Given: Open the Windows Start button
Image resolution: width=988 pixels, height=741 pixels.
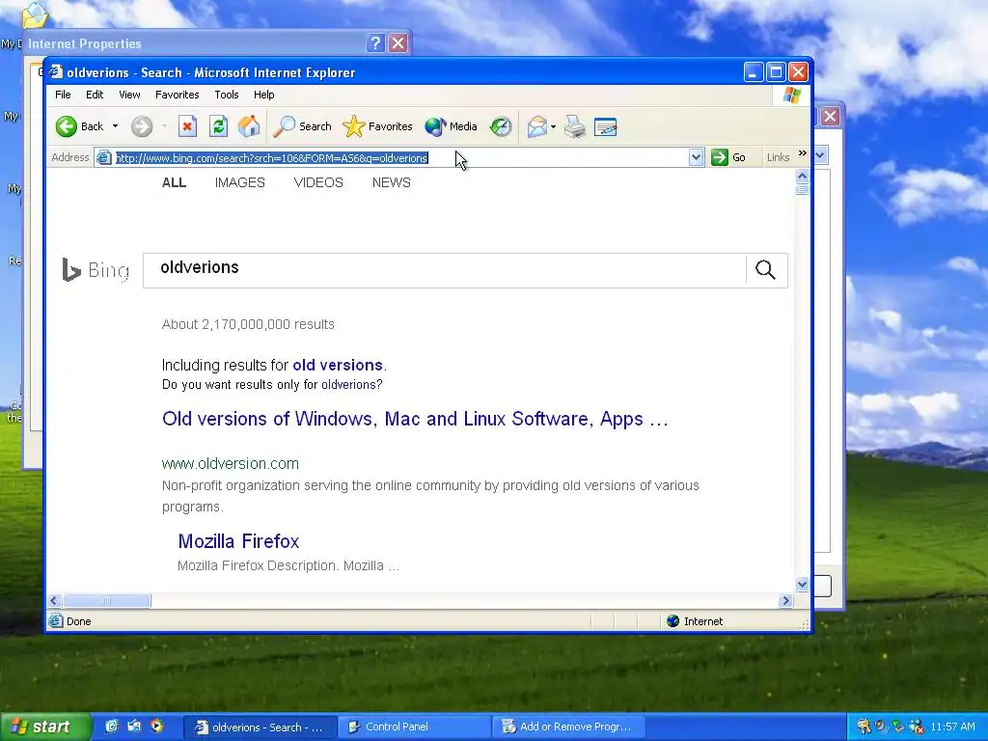Looking at the screenshot, I should 45,727.
